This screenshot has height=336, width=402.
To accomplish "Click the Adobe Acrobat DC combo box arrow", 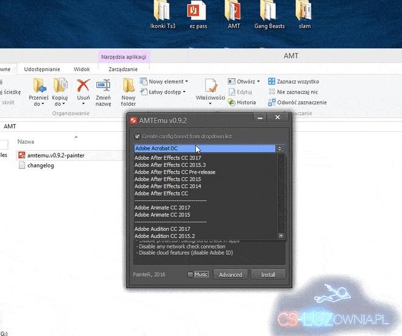I will click(x=280, y=148).
